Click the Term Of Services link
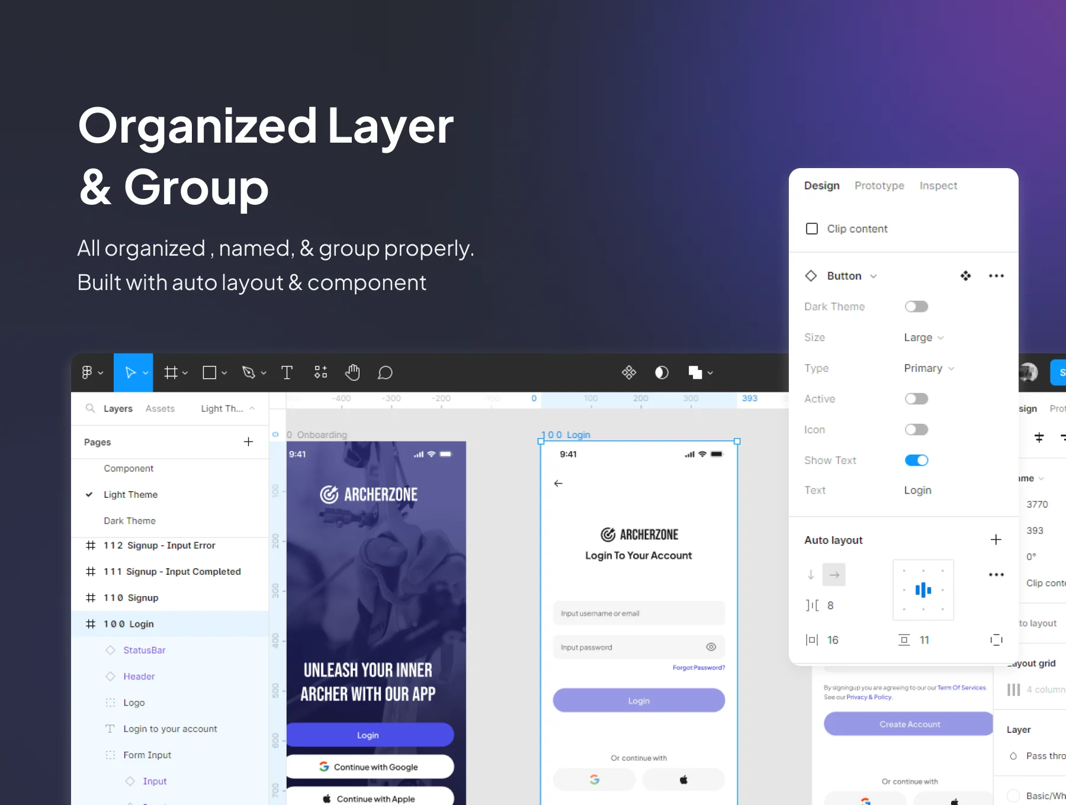The height and width of the screenshot is (805, 1066). tap(962, 688)
